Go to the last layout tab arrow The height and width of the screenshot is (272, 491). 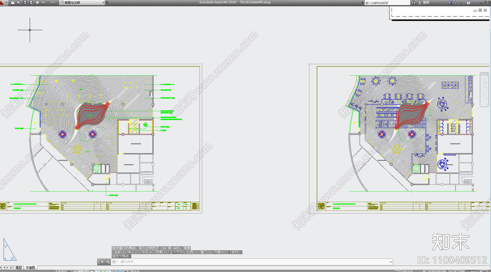pos(11,268)
